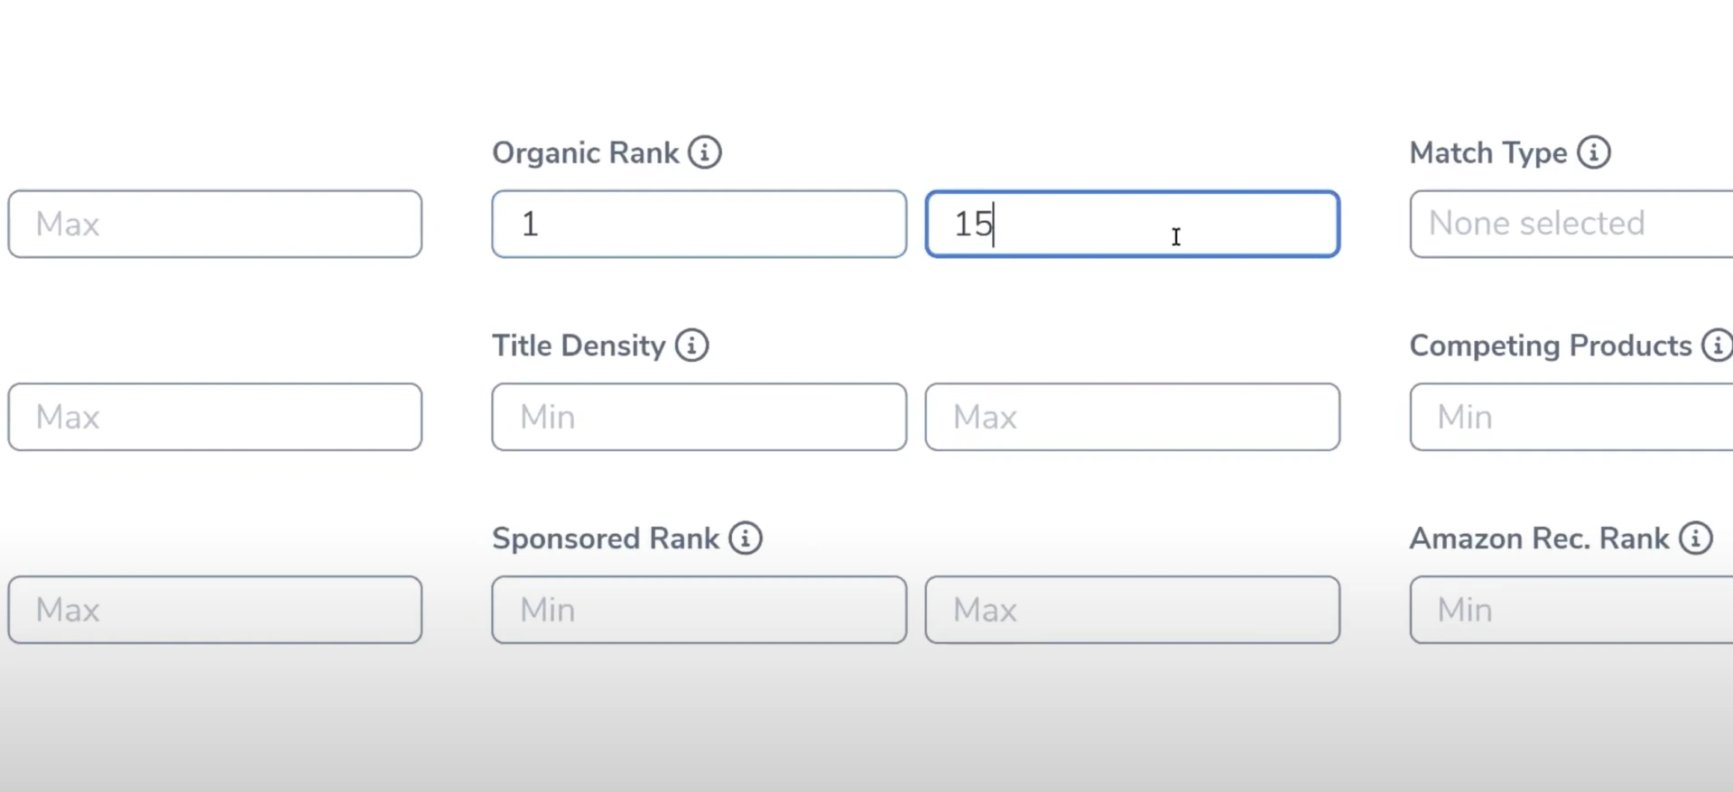Image resolution: width=1733 pixels, height=792 pixels.
Task: Click the Sponsored Rank info icon
Action: [746, 539]
